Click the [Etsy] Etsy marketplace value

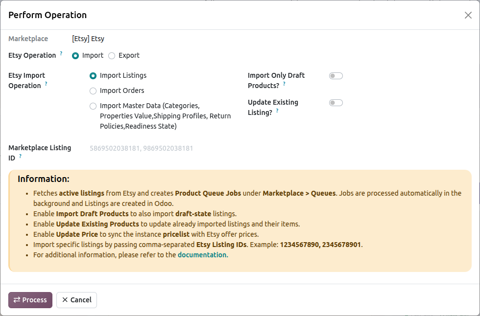click(88, 39)
